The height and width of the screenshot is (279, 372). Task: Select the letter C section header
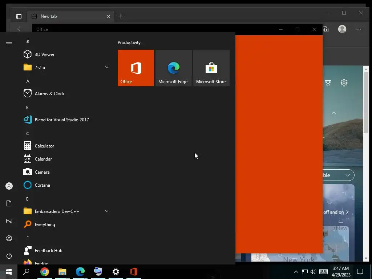click(28, 134)
